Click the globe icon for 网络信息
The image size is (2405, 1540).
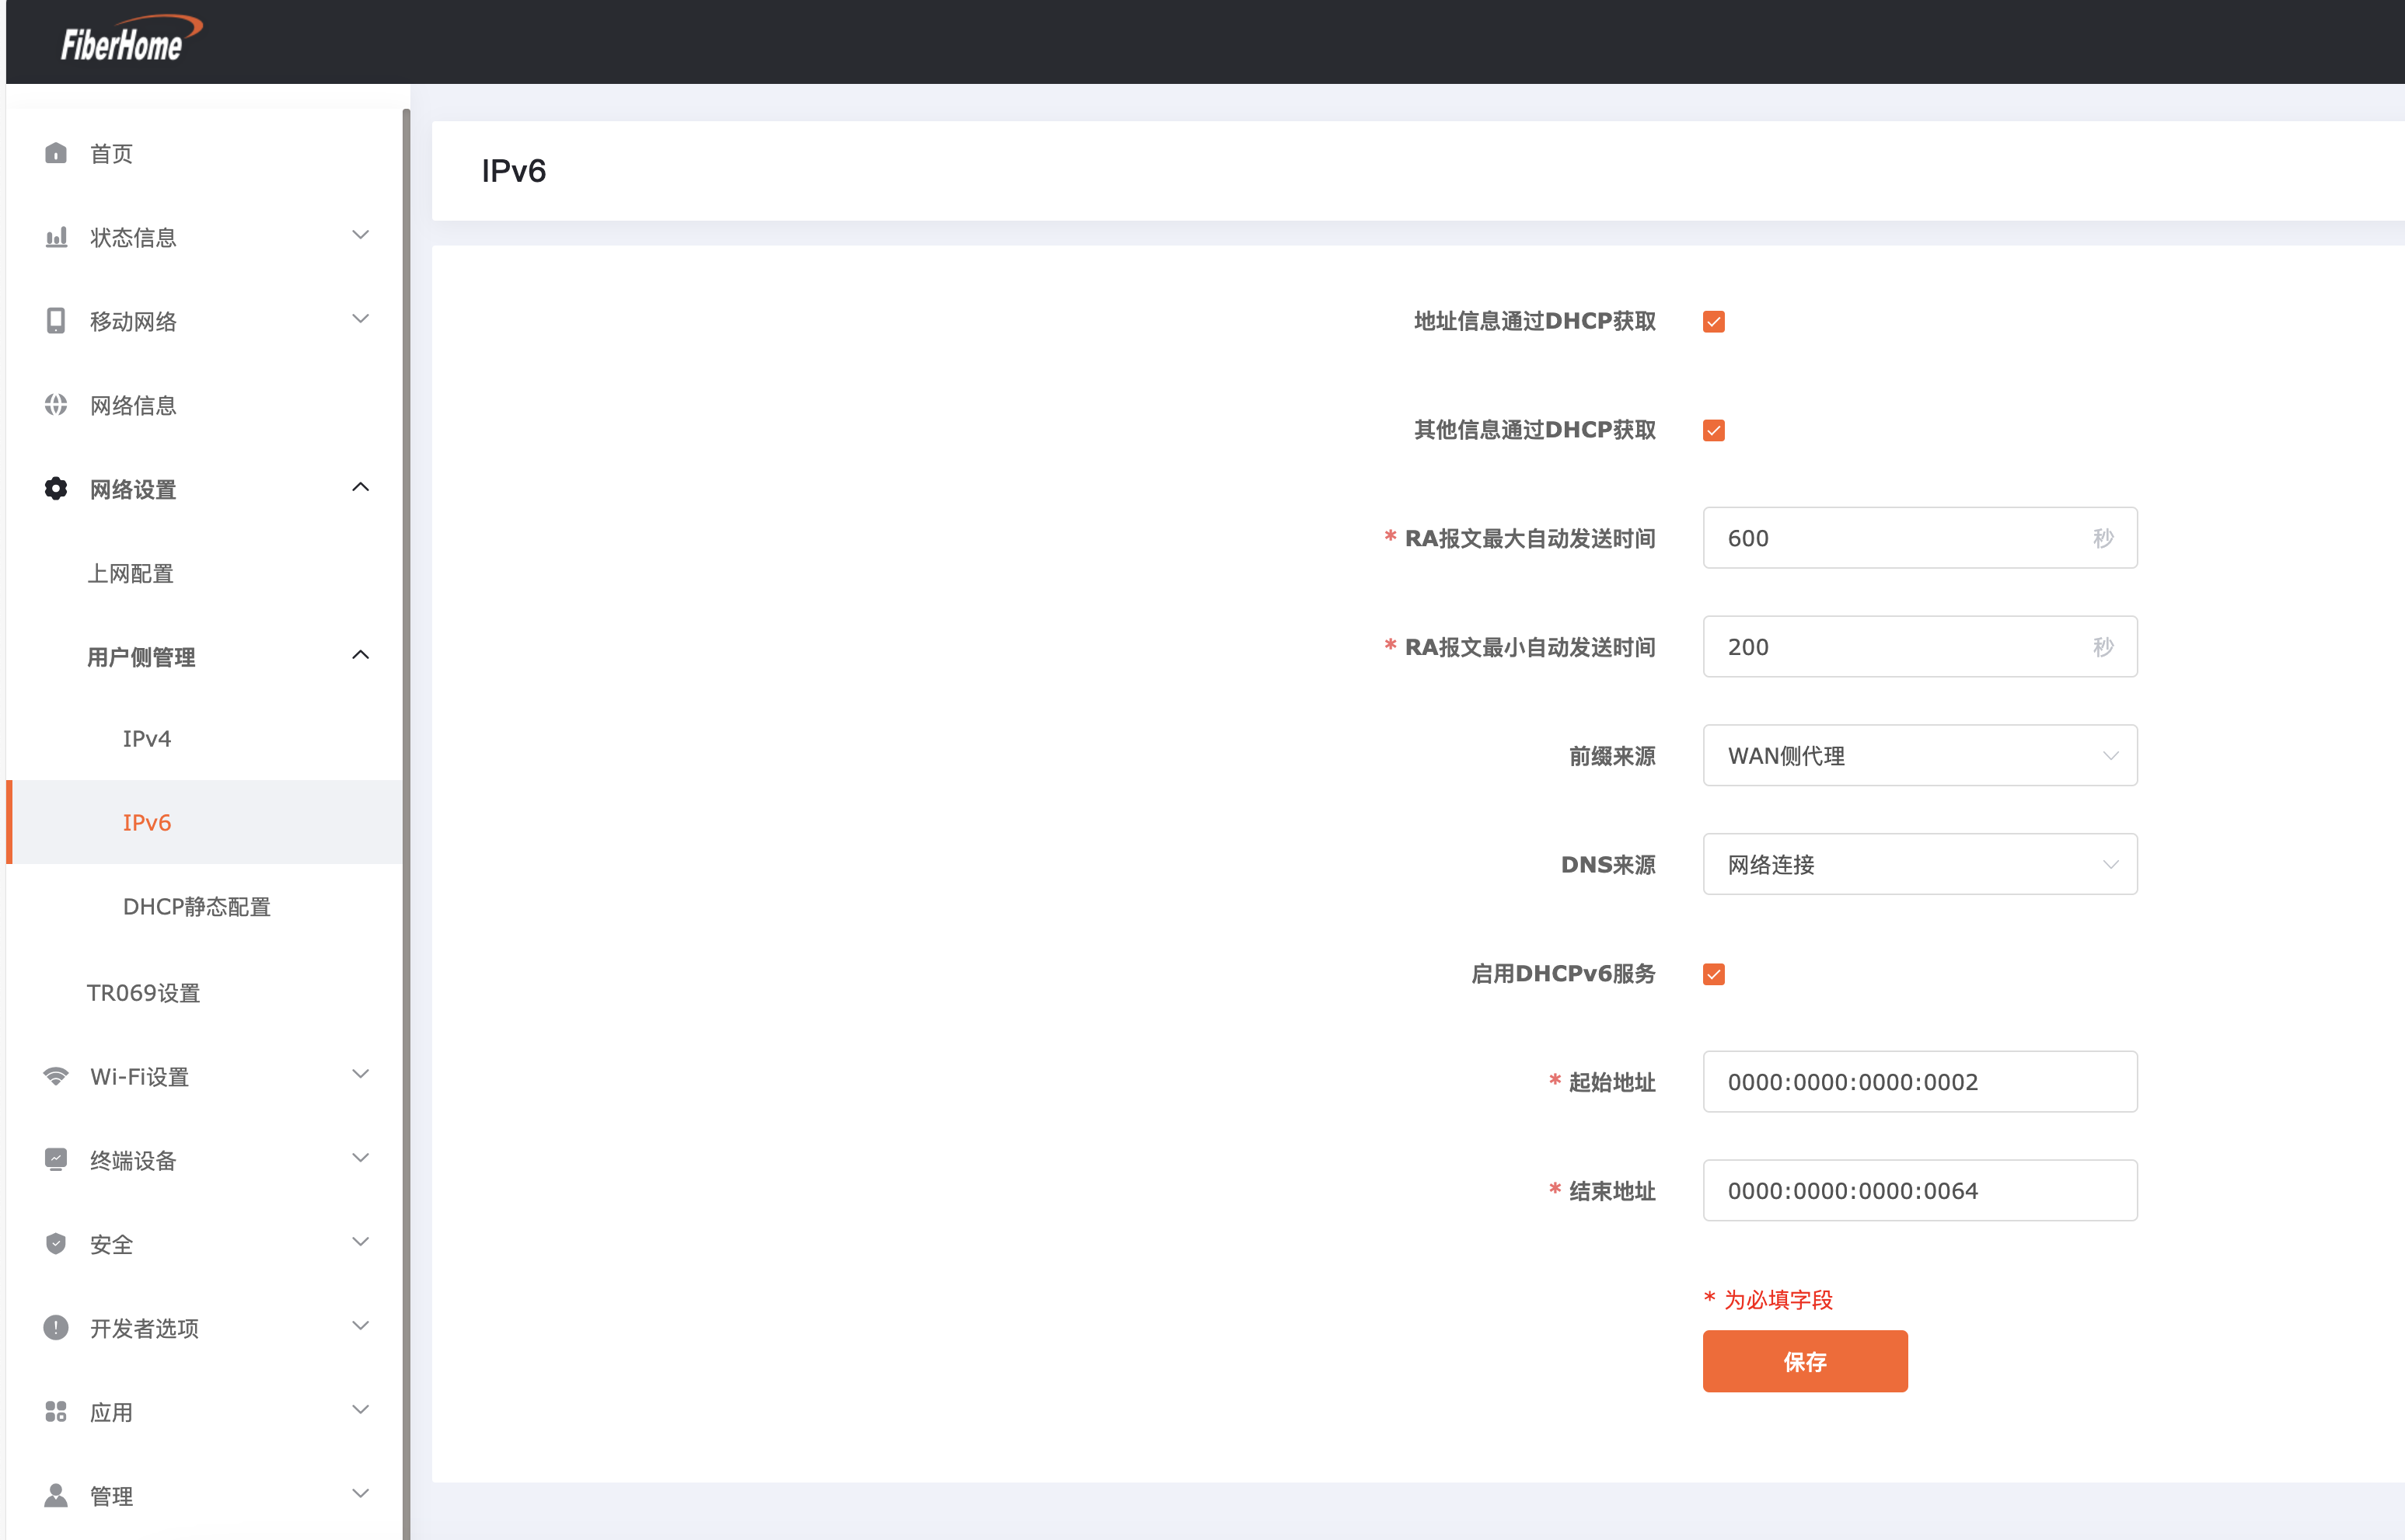[x=56, y=405]
